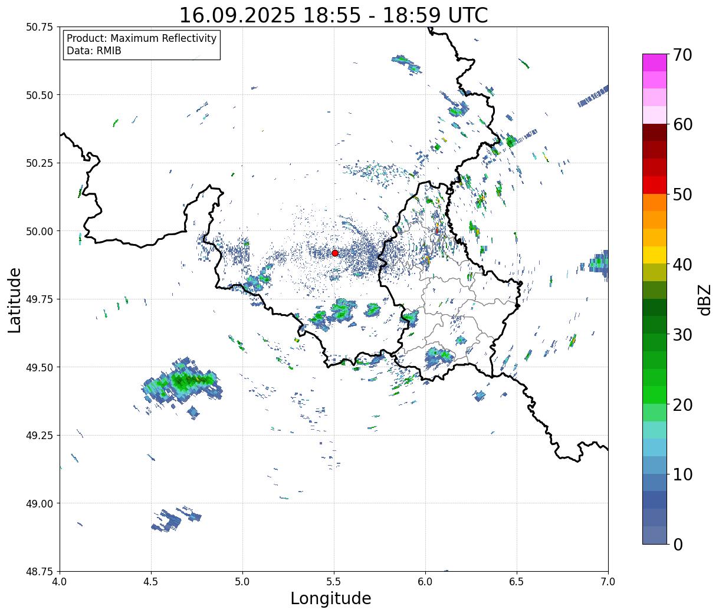Click the red radar site marker
Screen dimensions: 719x613
335,253
